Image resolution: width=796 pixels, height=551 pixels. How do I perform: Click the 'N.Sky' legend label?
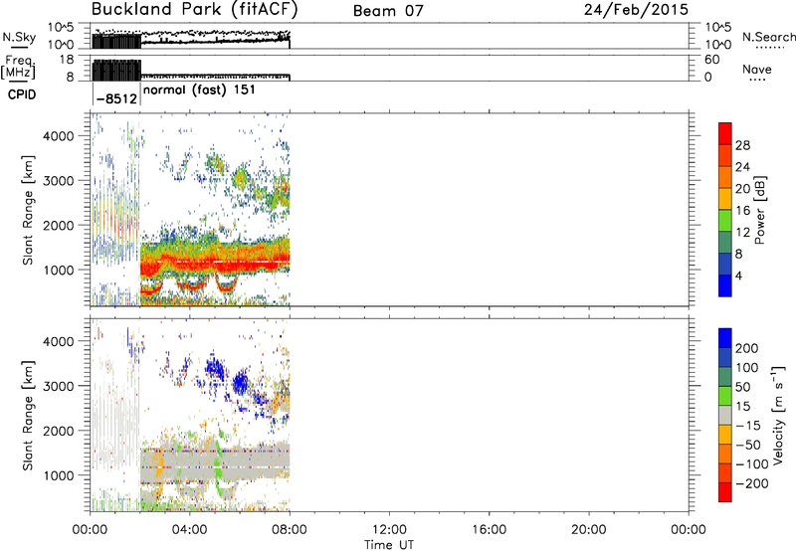pyautogui.click(x=19, y=37)
